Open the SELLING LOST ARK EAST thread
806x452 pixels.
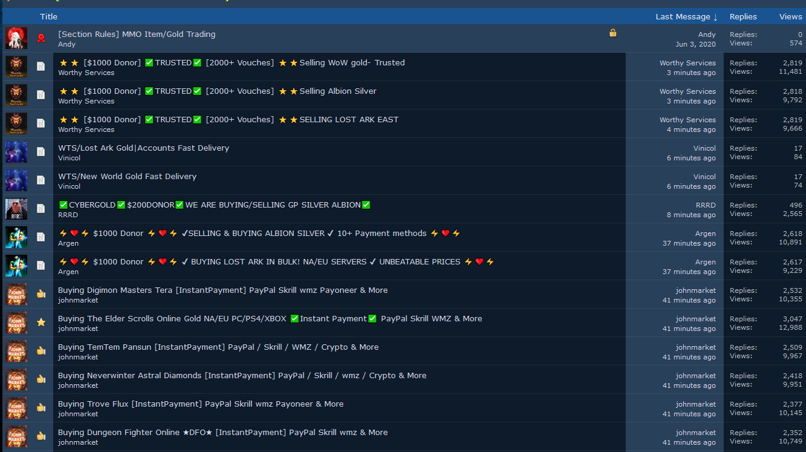click(228, 119)
